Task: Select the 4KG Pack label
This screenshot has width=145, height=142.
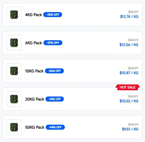Action: click(x=33, y=15)
